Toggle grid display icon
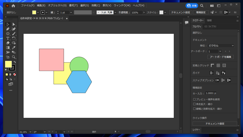This screenshot has height=137, width=243. click(218, 65)
